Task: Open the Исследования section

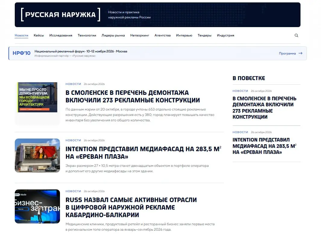Action: tap(61, 35)
